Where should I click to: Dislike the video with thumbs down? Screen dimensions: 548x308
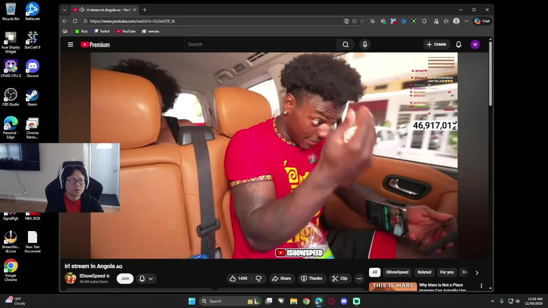click(259, 278)
